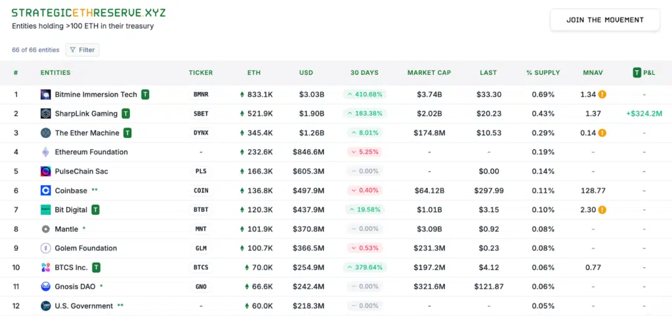The width and height of the screenshot is (672, 316).
Task: Click the BTCS Inc. logo icon
Action: point(46,267)
